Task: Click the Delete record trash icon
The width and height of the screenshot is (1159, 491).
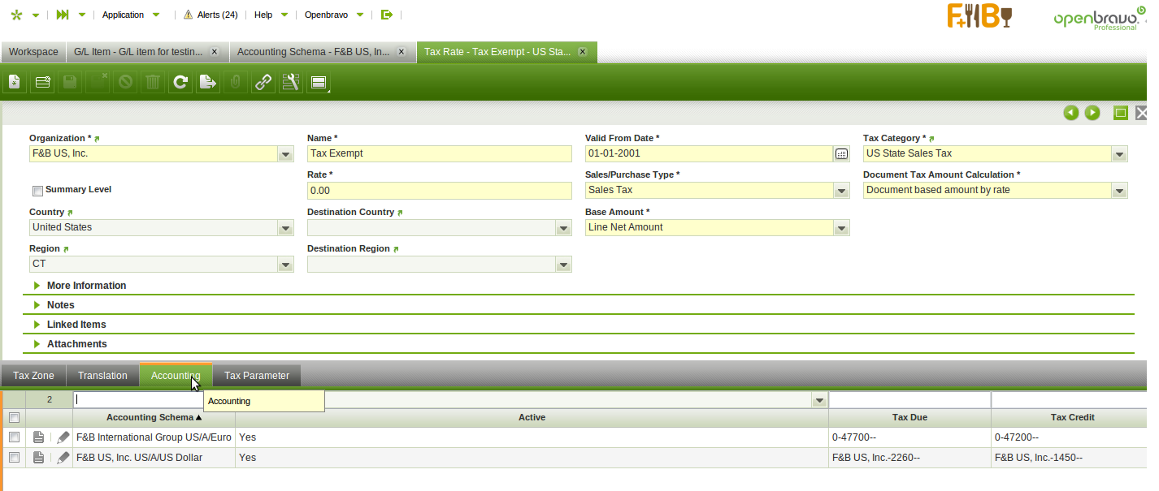Action: coord(153,82)
